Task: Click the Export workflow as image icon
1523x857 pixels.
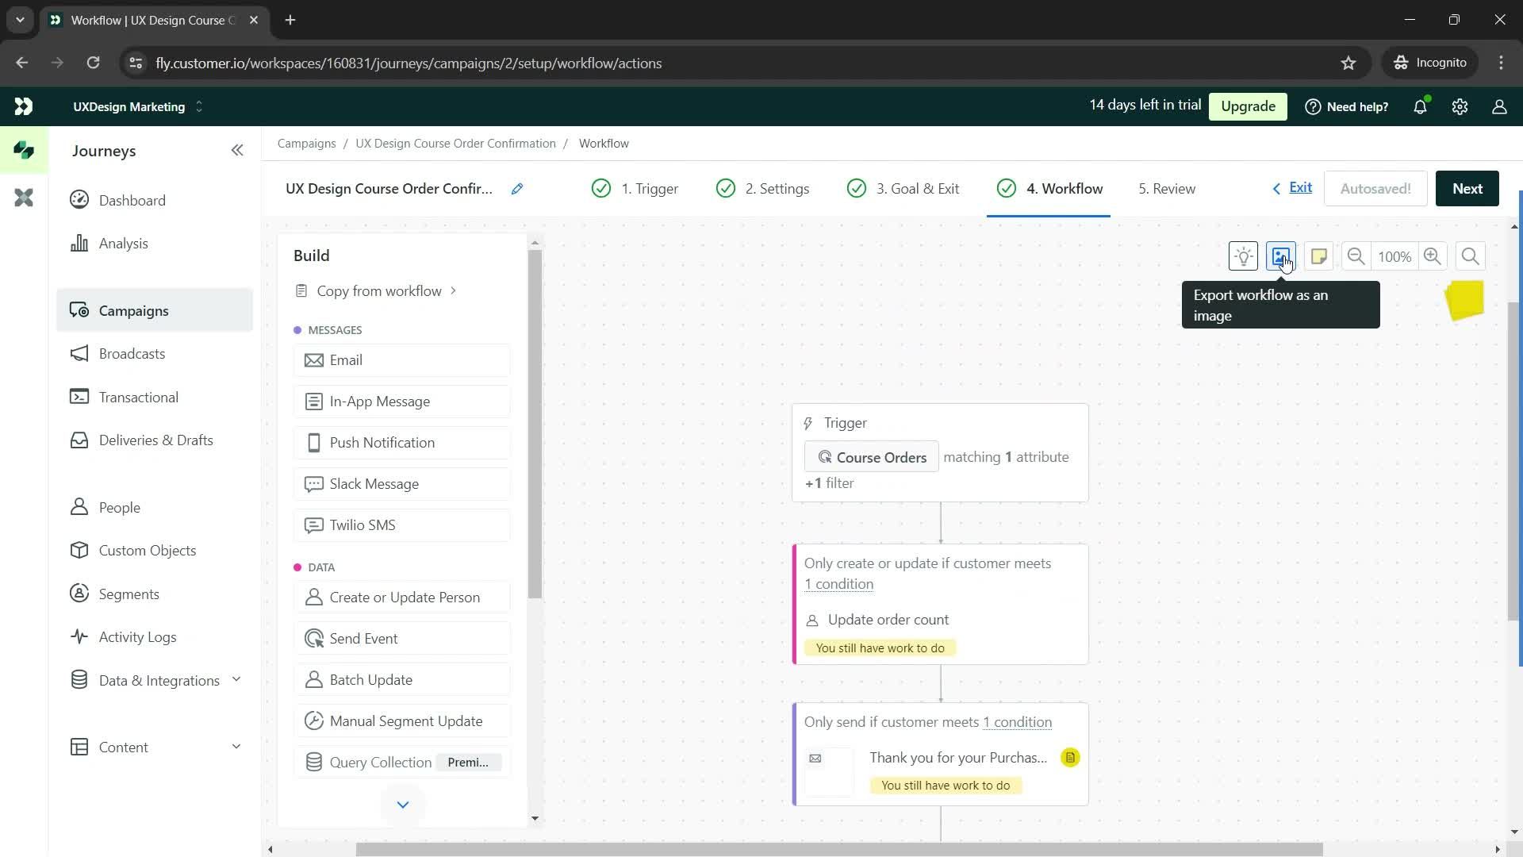Action: coord(1281,256)
